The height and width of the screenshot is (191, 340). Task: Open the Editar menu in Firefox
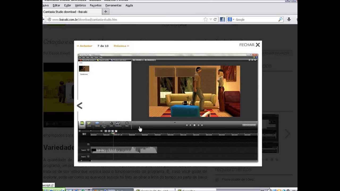coord(56,5)
